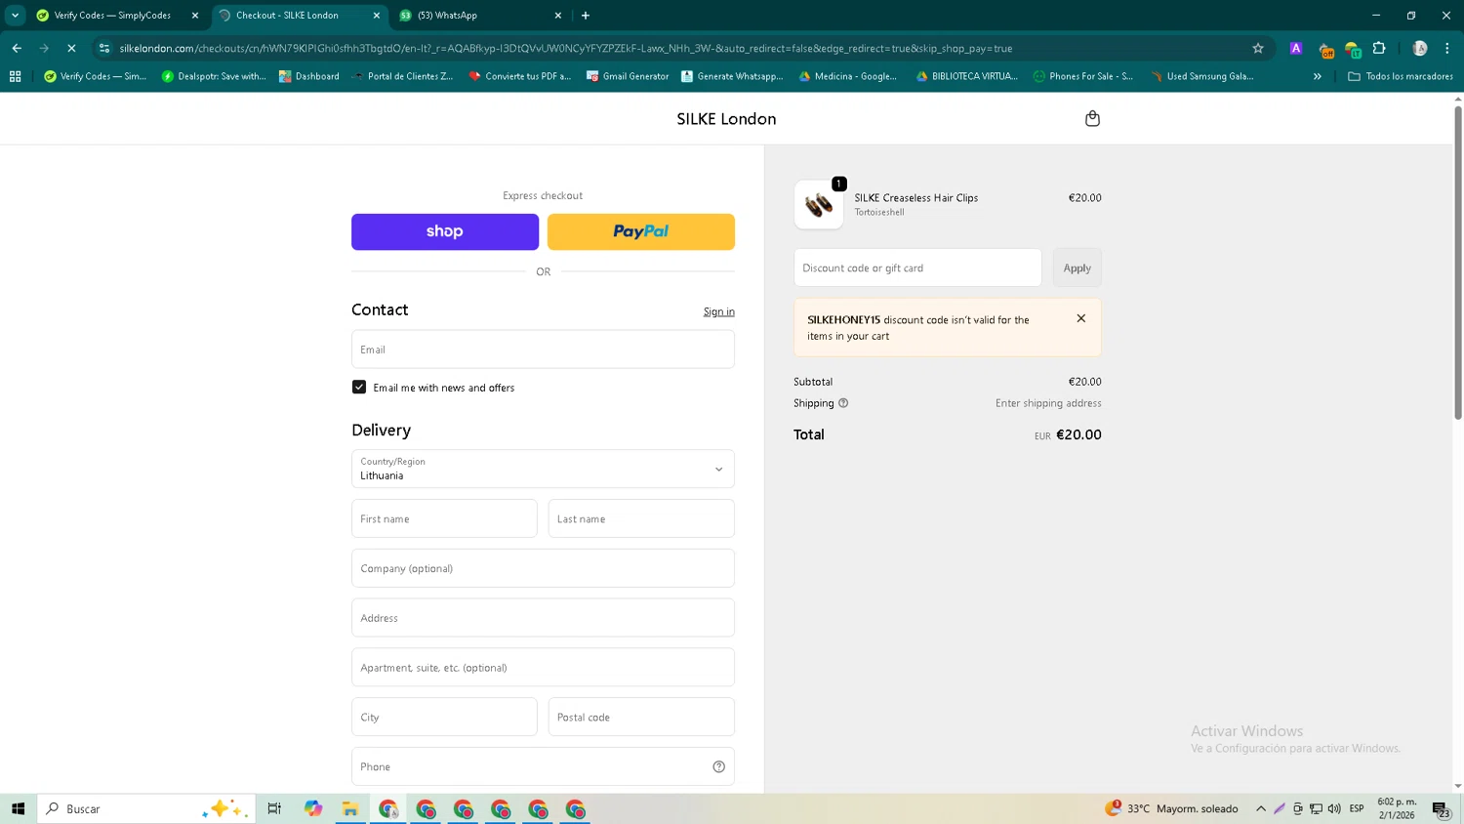Open the tab search dropdown arrow
This screenshot has height=824, width=1464.
[15, 16]
